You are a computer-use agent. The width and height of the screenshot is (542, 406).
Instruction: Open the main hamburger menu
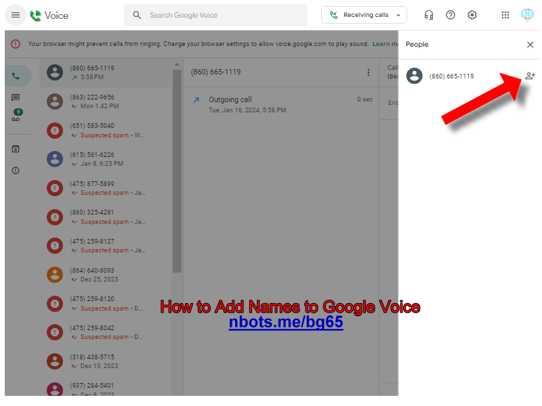(16, 15)
